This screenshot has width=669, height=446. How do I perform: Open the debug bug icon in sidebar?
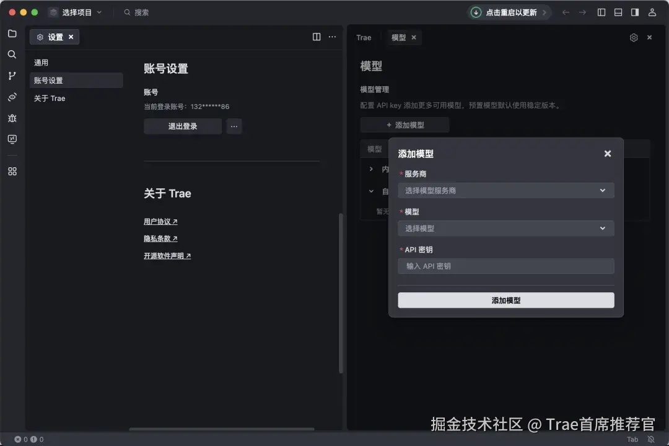12,118
